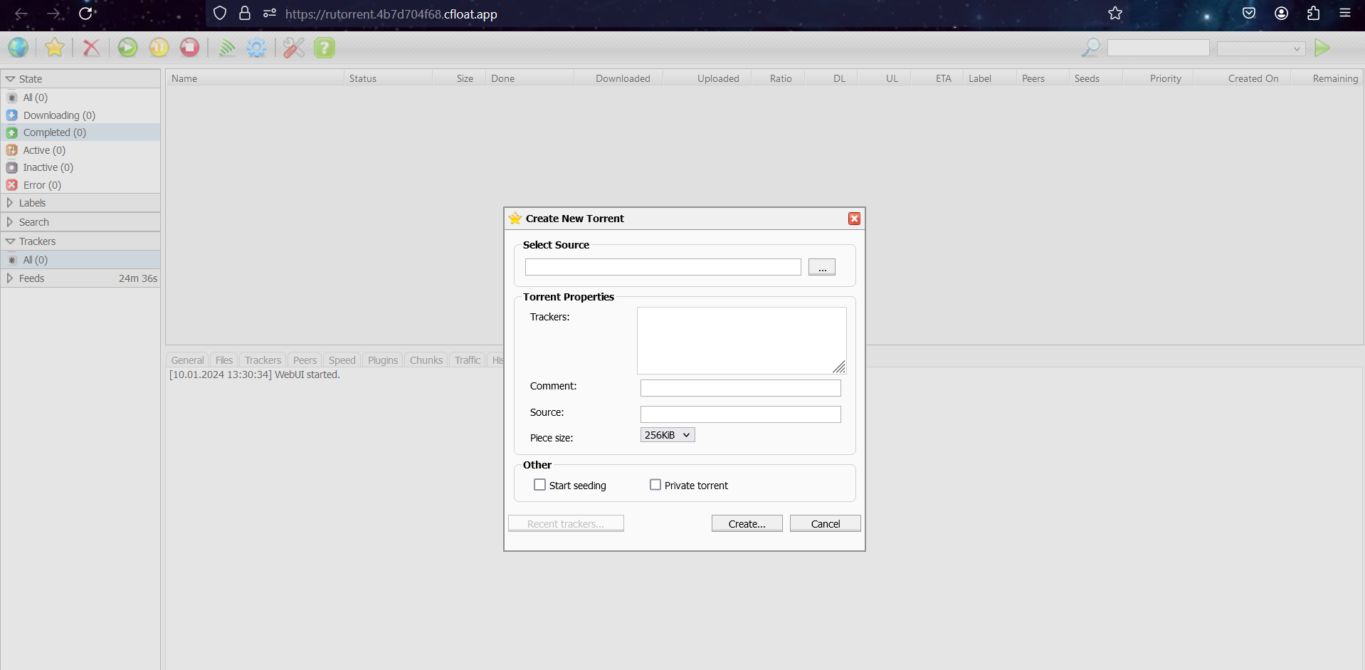This screenshot has height=670, width=1365.
Task: Click the Select Source path field
Action: tap(663, 267)
